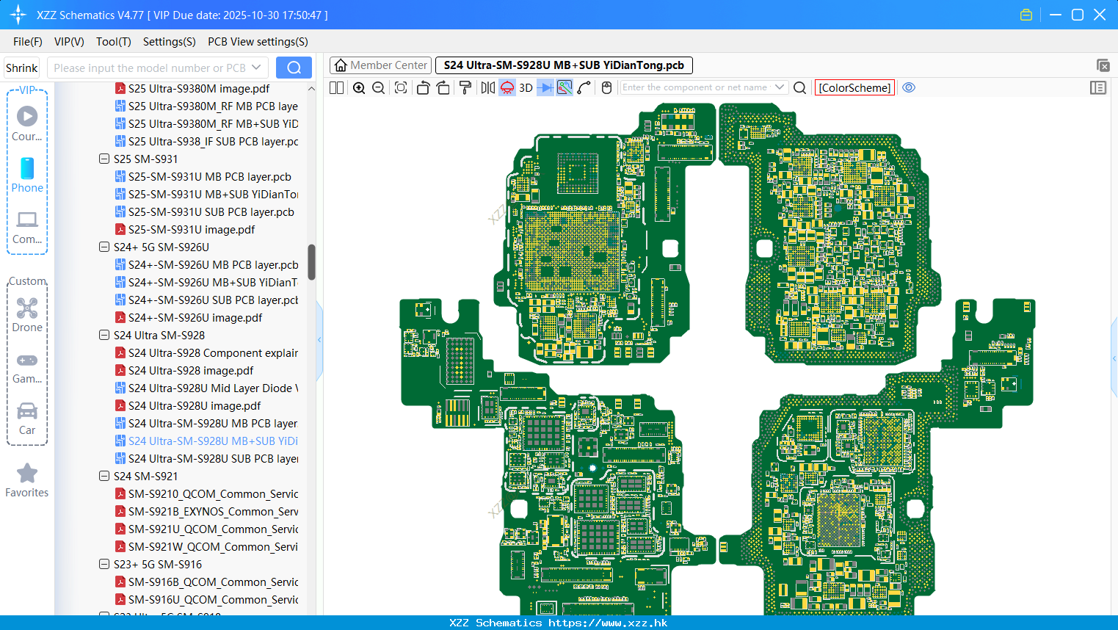Click the toolbox icon in the title bar
This screenshot has height=630, width=1118.
tap(1026, 15)
